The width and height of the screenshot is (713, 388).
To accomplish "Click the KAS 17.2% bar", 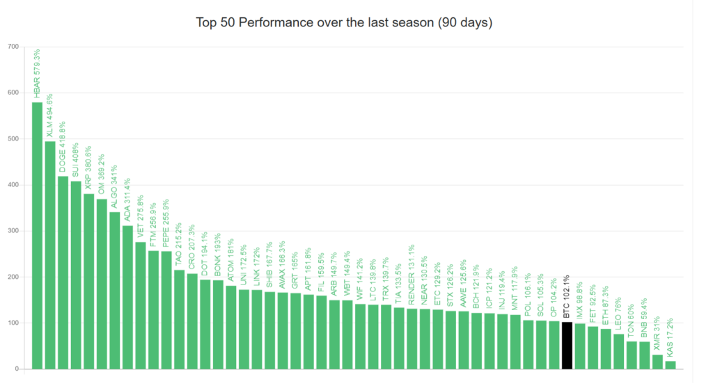I will tap(671, 365).
